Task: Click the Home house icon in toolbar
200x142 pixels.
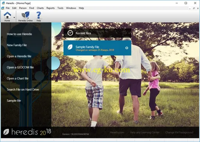Action: tap(7, 15)
